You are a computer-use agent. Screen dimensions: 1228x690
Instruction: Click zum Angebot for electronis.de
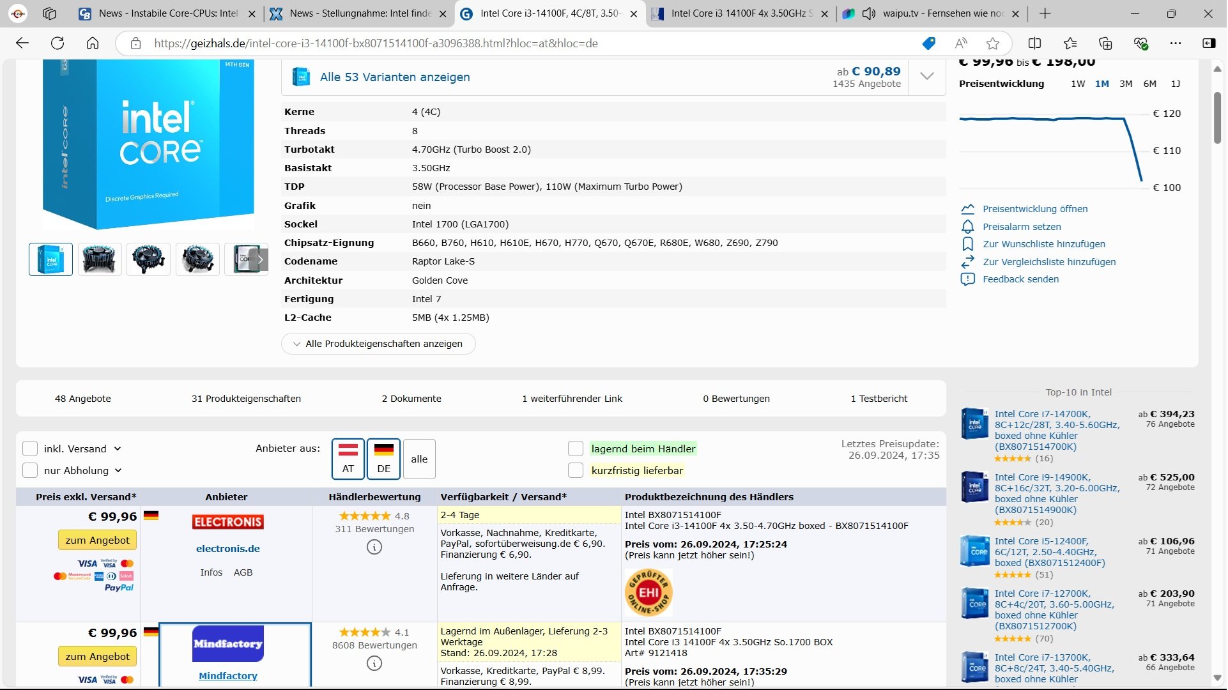(x=97, y=540)
